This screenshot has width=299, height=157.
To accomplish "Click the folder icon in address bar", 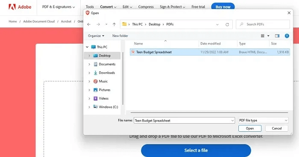I will coord(124,24).
